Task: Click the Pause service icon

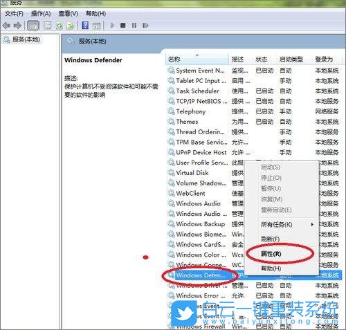Action: pyautogui.click(x=134, y=25)
